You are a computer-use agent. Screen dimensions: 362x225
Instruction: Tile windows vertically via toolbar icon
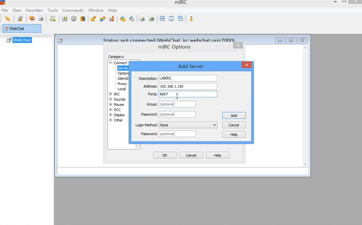tap(171, 19)
